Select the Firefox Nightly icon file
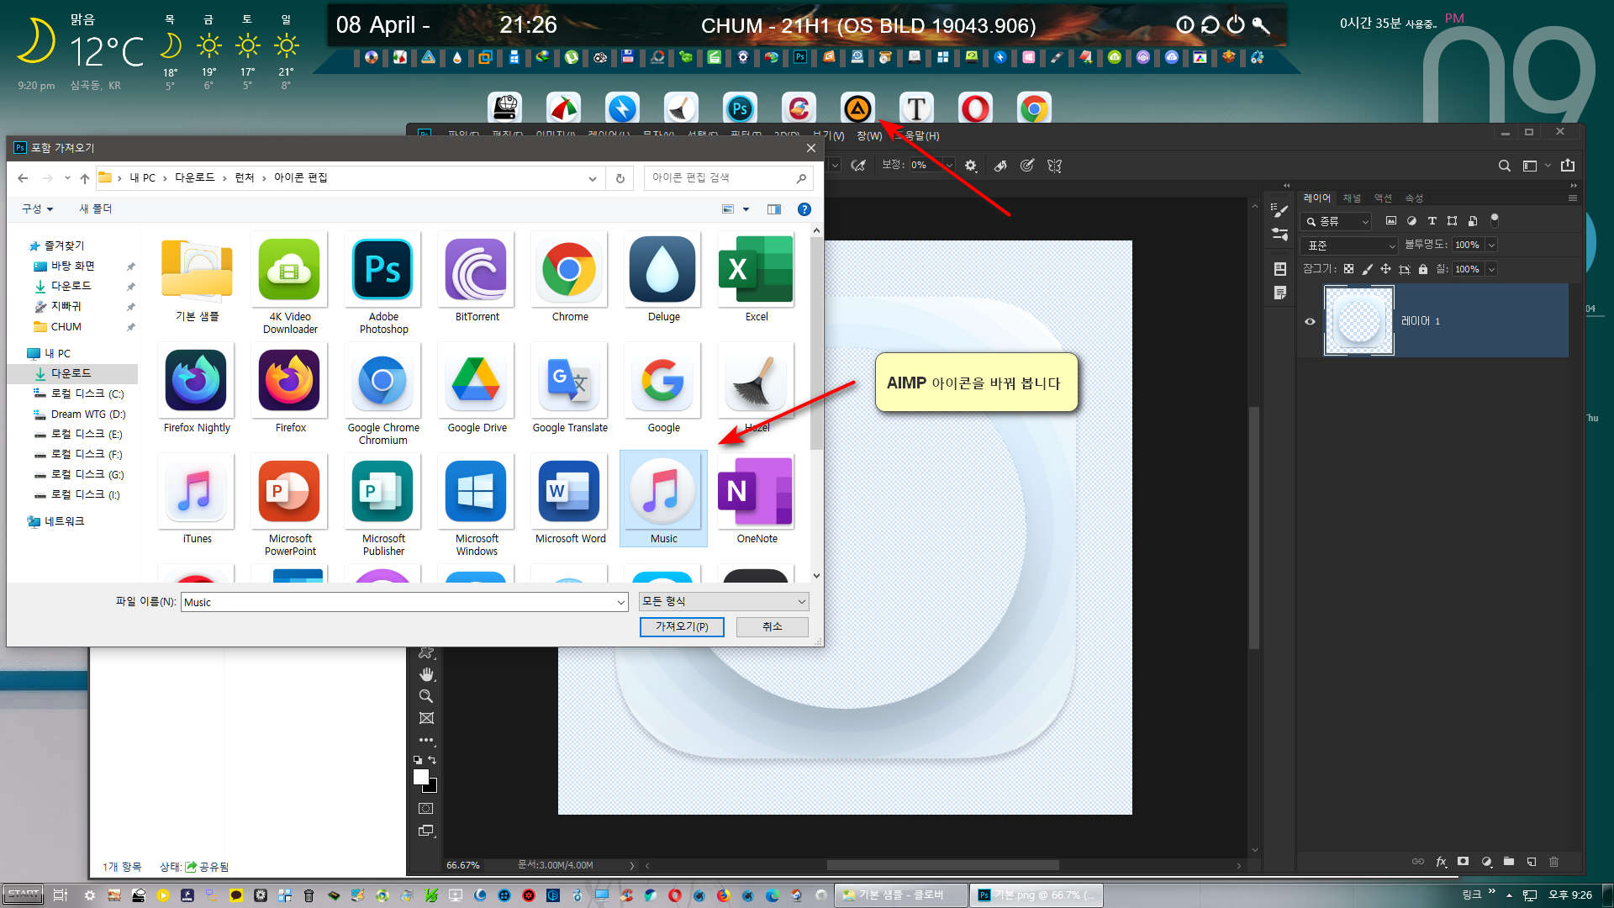 pyautogui.click(x=197, y=388)
